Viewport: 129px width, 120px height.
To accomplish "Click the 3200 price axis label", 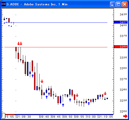I will [x=123, y=111].
